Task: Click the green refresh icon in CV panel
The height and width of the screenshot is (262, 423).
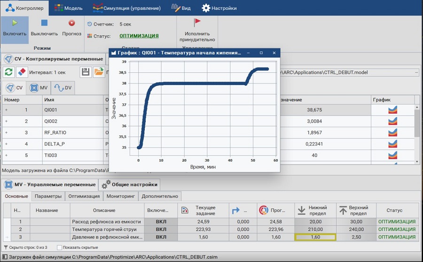Action: pos(8,72)
